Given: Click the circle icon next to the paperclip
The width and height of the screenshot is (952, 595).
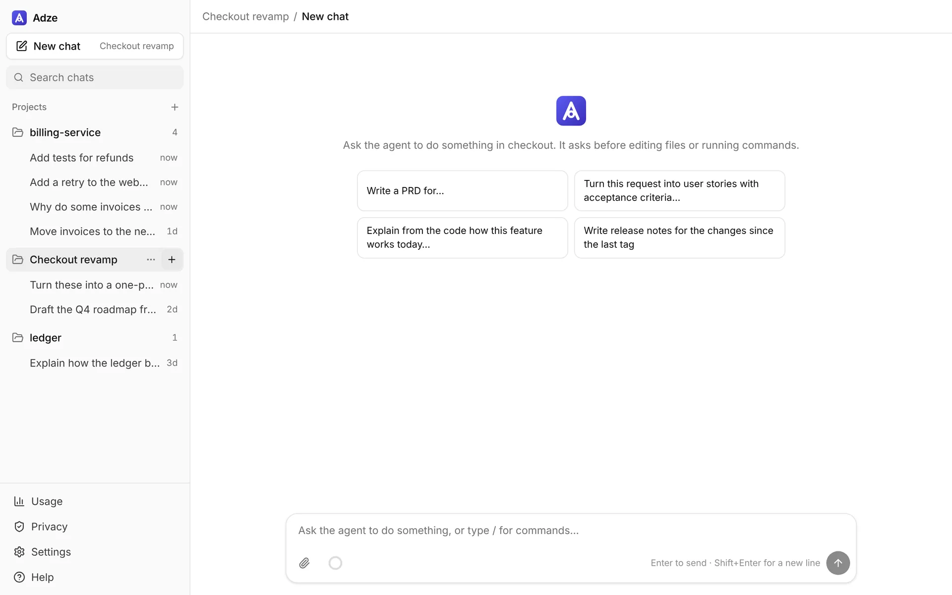Looking at the screenshot, I should [x=335, y=563].
